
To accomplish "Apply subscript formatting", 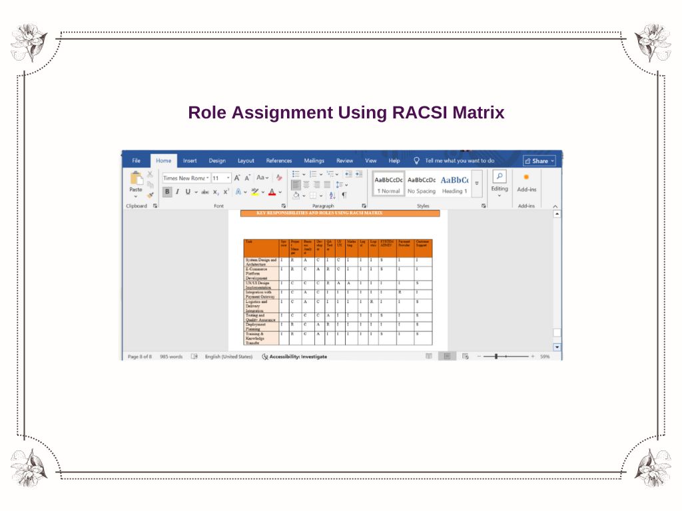I will pos(216,192).
